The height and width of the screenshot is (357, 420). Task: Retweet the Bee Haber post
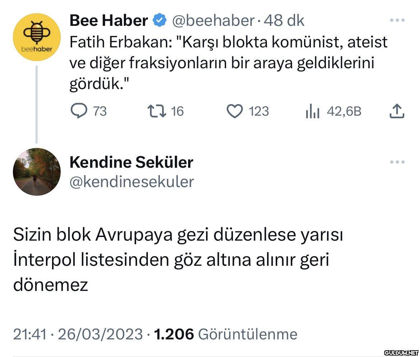157,111
